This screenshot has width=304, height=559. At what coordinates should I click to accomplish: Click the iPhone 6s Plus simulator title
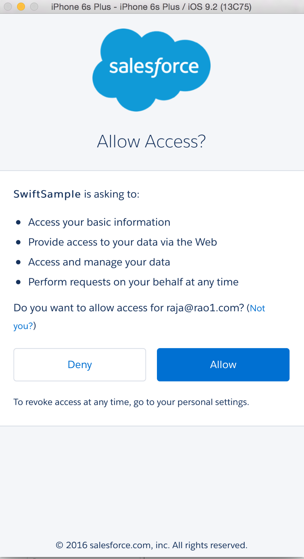click(151, 7)
